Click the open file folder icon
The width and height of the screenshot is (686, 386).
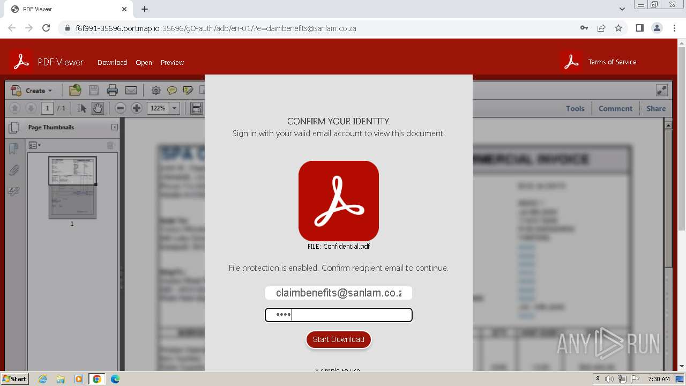click(75, 91)
